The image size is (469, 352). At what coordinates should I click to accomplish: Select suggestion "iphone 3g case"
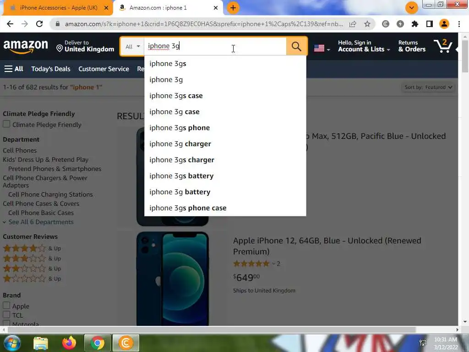(x=225, y=112)
